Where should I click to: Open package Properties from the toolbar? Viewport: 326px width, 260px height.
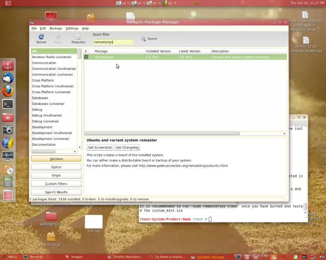(x=78, y=39)
